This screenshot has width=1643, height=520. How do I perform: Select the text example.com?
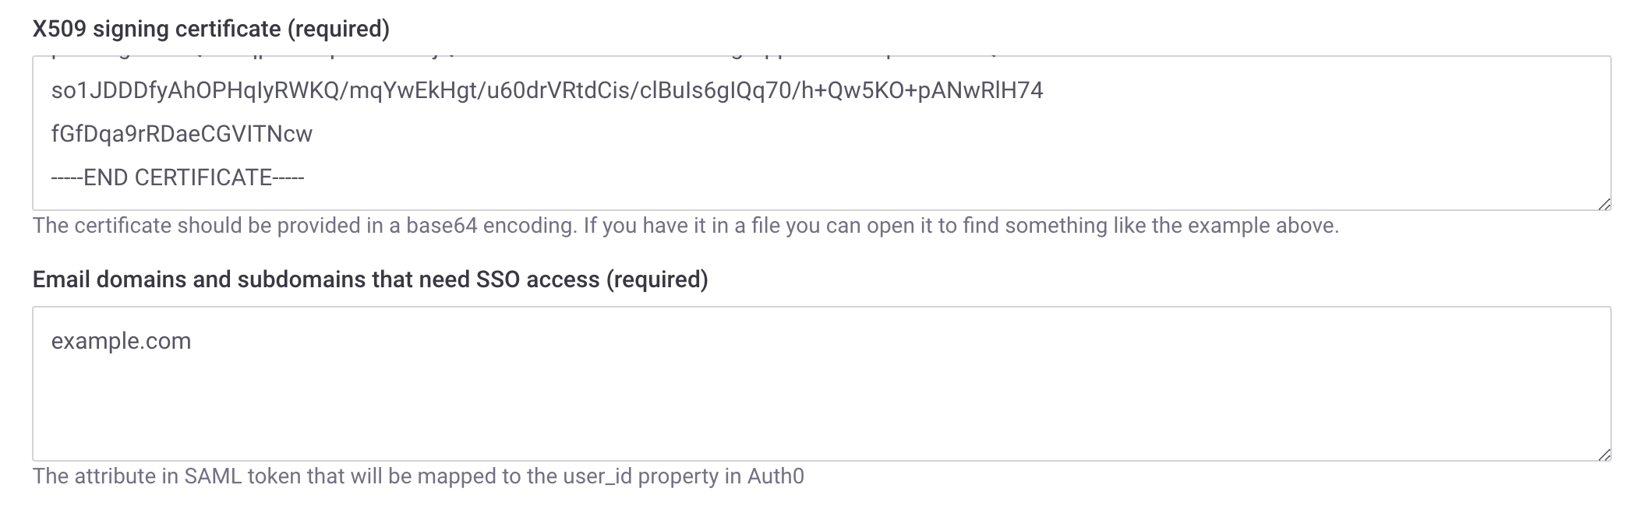[121, 339]
